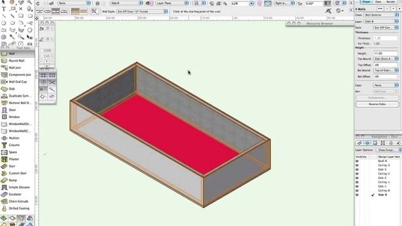402x226 pixels.
Task: Click the previous view arrow button
Action: point(38,3)
